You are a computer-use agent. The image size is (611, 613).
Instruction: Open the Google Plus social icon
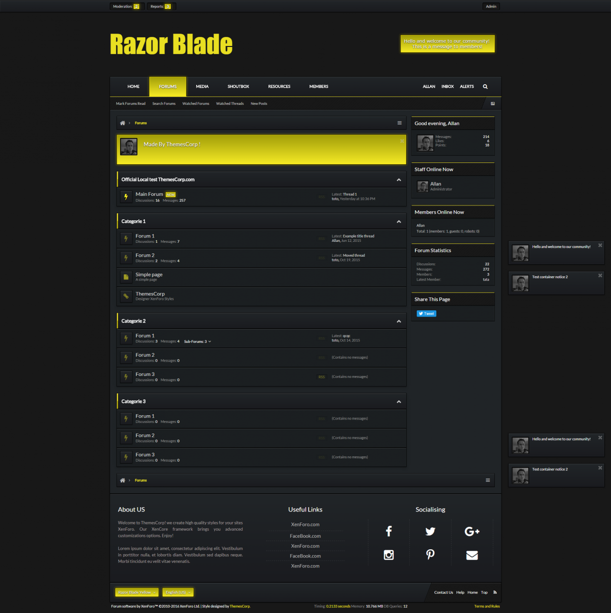(x=472, y=531)
